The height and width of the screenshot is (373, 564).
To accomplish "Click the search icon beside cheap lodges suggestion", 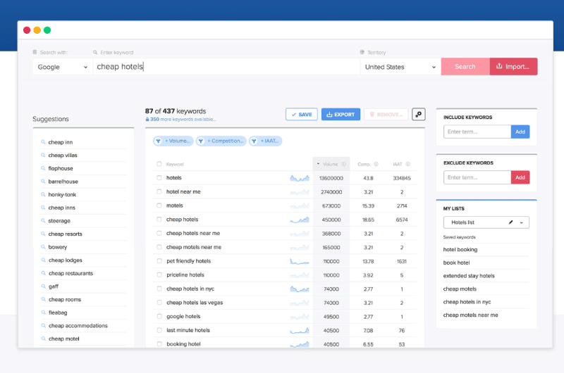I will 43,260.
